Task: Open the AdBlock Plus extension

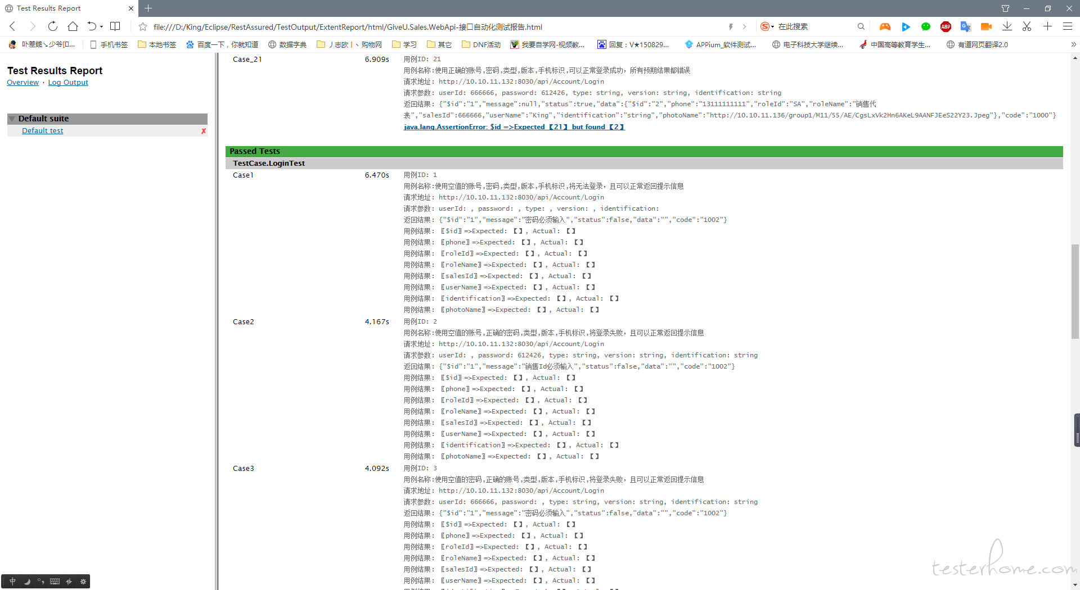Action: (946, 26)
